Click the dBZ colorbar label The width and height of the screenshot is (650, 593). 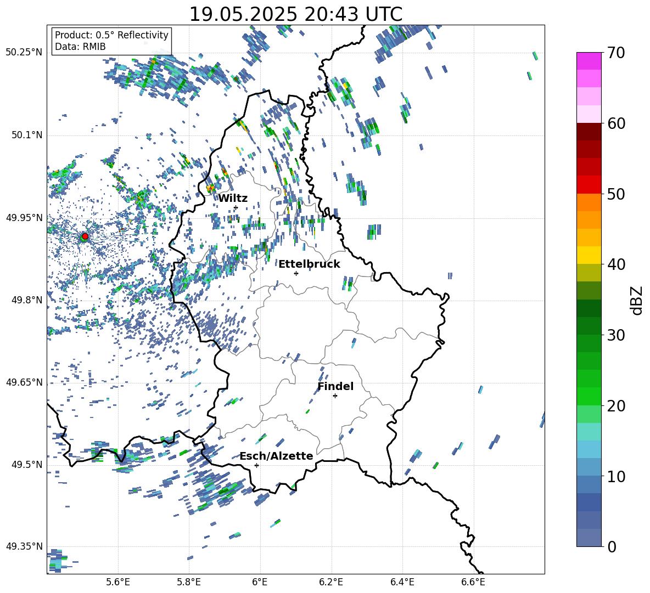[x=637, y=301]
